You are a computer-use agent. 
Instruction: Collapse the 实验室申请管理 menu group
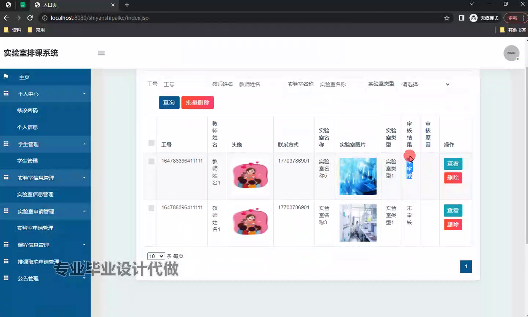click(x=45, y=211)
